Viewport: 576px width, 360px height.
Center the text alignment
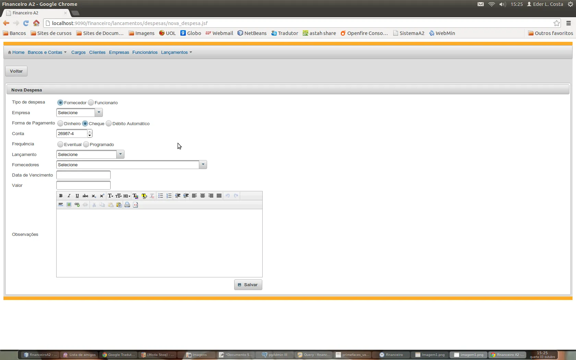(x=203, y=196)
